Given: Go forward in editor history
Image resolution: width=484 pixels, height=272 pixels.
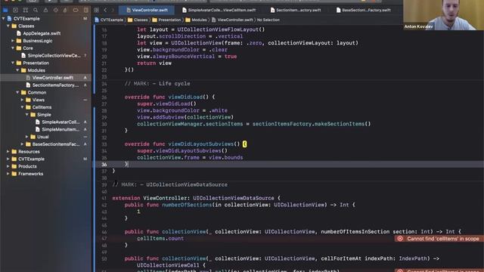Looking at the screenshot, I should (x=113, y=10).
